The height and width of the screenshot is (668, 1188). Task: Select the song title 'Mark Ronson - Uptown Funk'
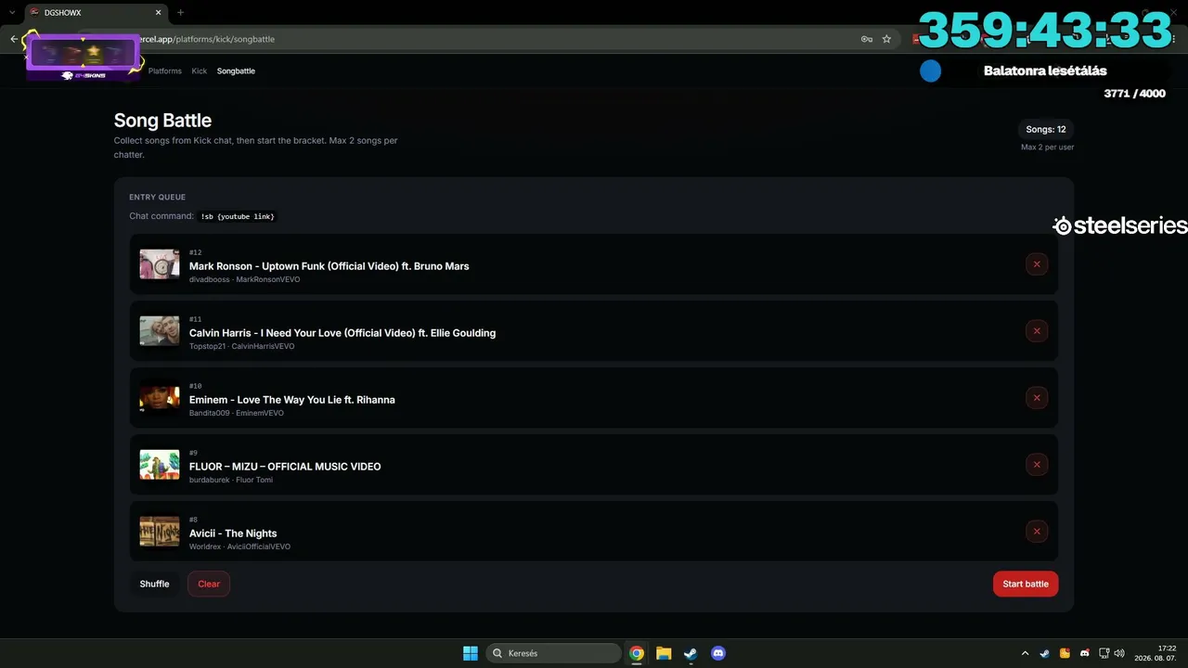coord(329,266)
